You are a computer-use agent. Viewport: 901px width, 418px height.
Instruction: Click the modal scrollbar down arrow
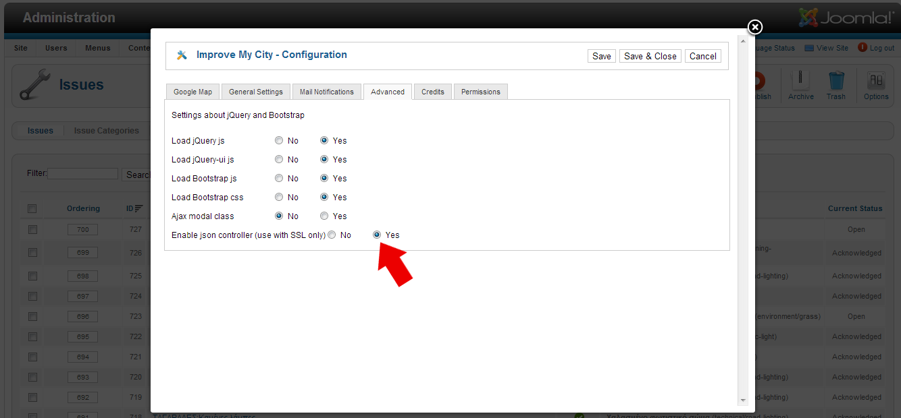743,400
